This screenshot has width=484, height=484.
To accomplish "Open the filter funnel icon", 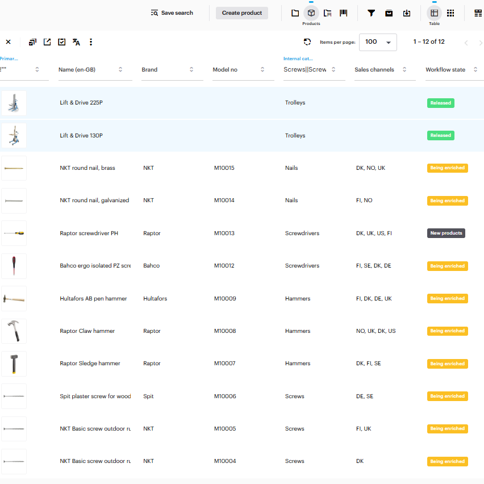I will click(x=371, y=13).
